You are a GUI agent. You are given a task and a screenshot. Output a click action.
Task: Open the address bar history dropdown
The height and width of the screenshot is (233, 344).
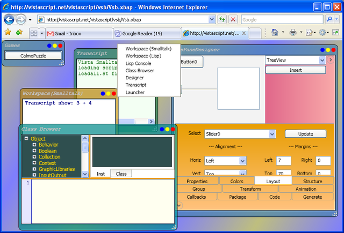(x=212, y=19)
